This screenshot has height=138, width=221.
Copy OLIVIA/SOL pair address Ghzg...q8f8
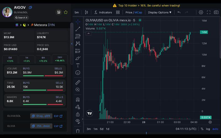[x=41, y=116]
